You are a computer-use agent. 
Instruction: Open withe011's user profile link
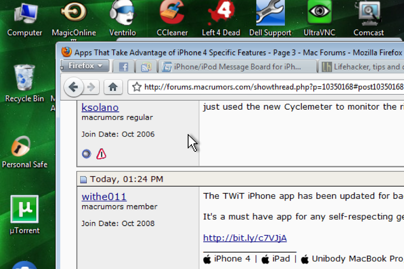click(104, 197)
